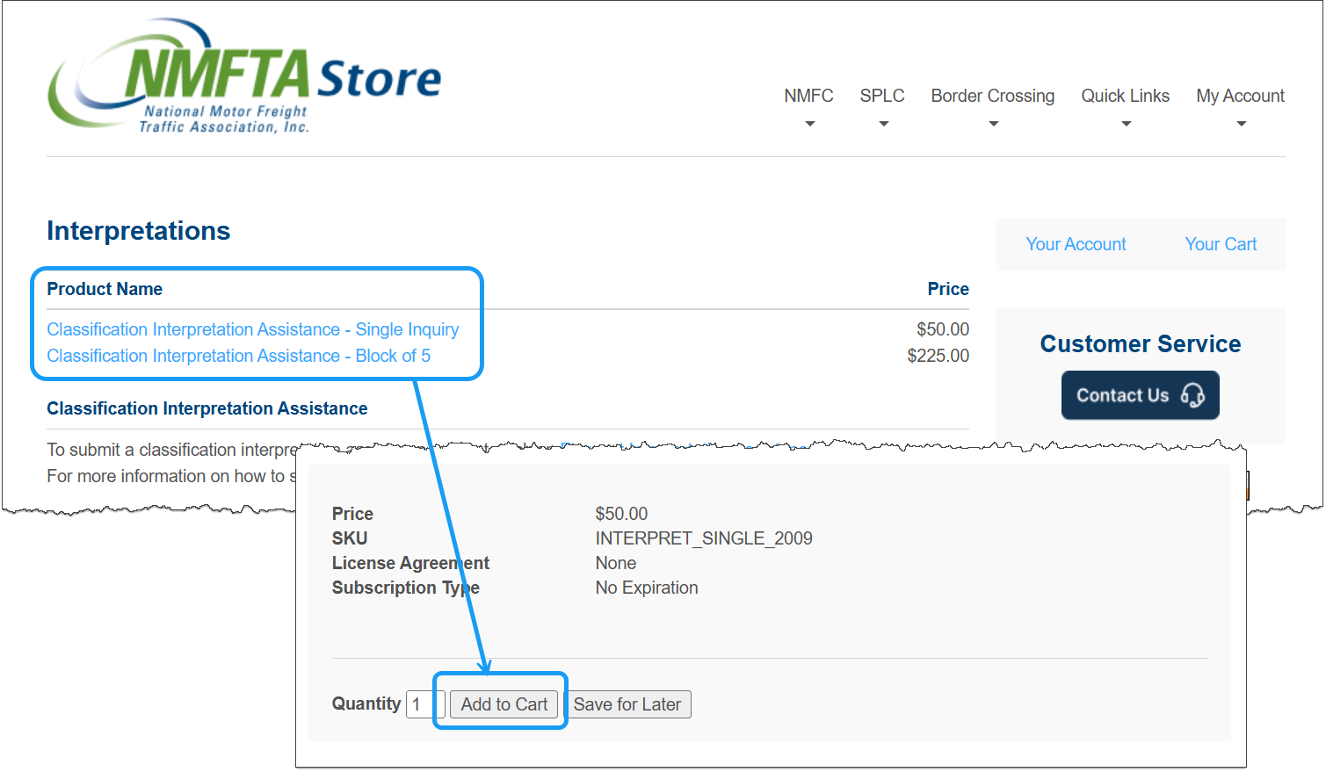Image resolution: width=1326 pixels, height=772 pixels.
Task: Click the Product Name column header
Action: (105, 289)
